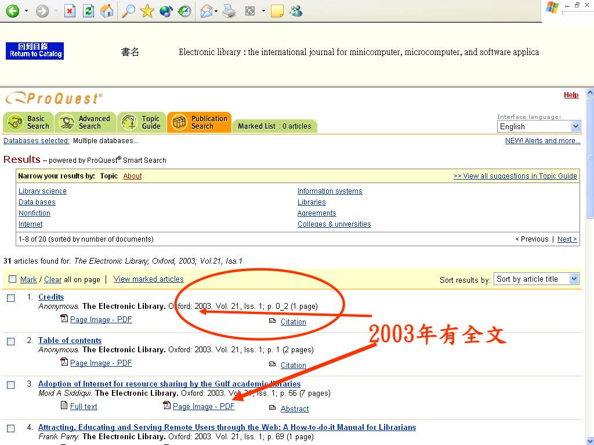Open the Help link
This screenshot has height=445, width=594.
tap(571, 95)
